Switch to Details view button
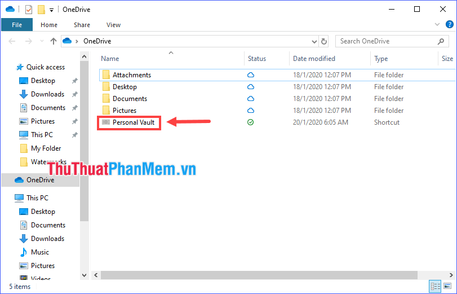457x294 pixels. 436,287
